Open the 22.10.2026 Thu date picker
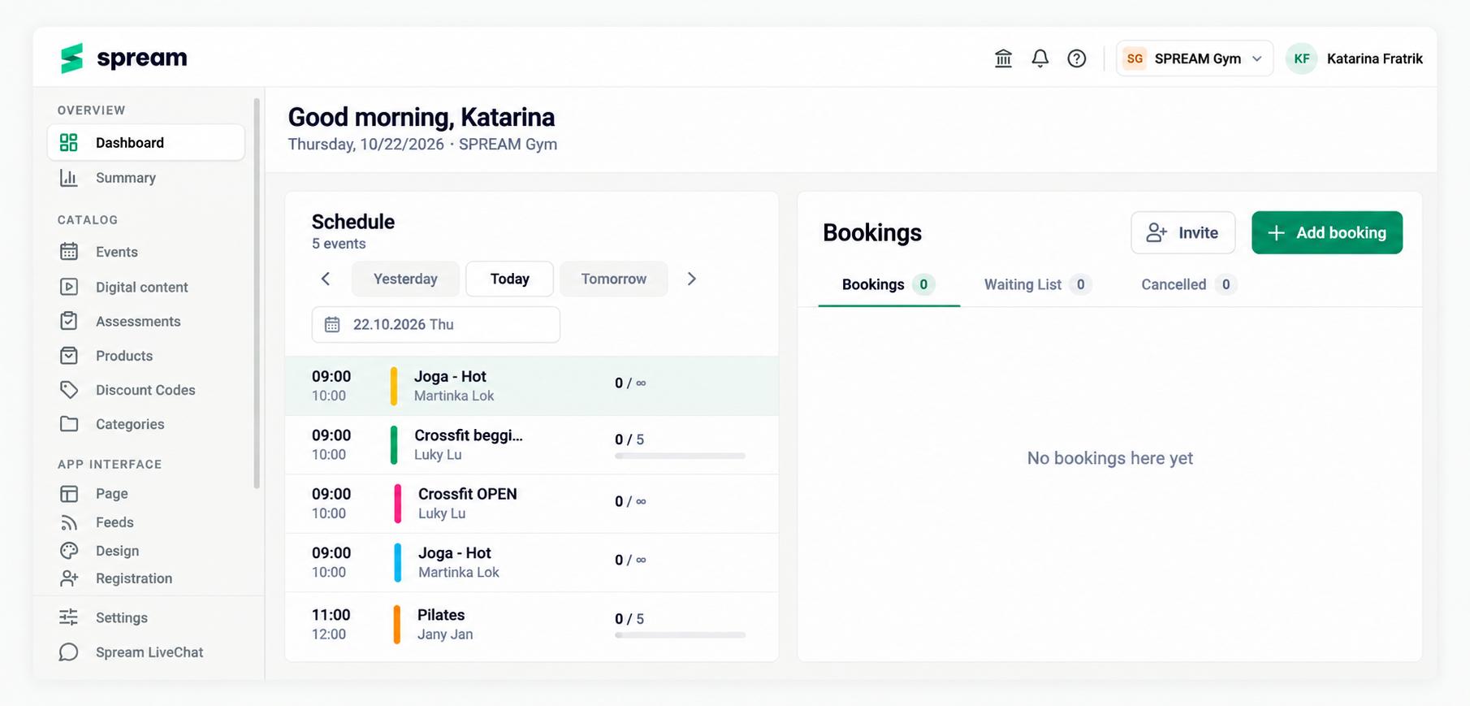Viewport: 1470px width, 706px height. coord(436,324)
